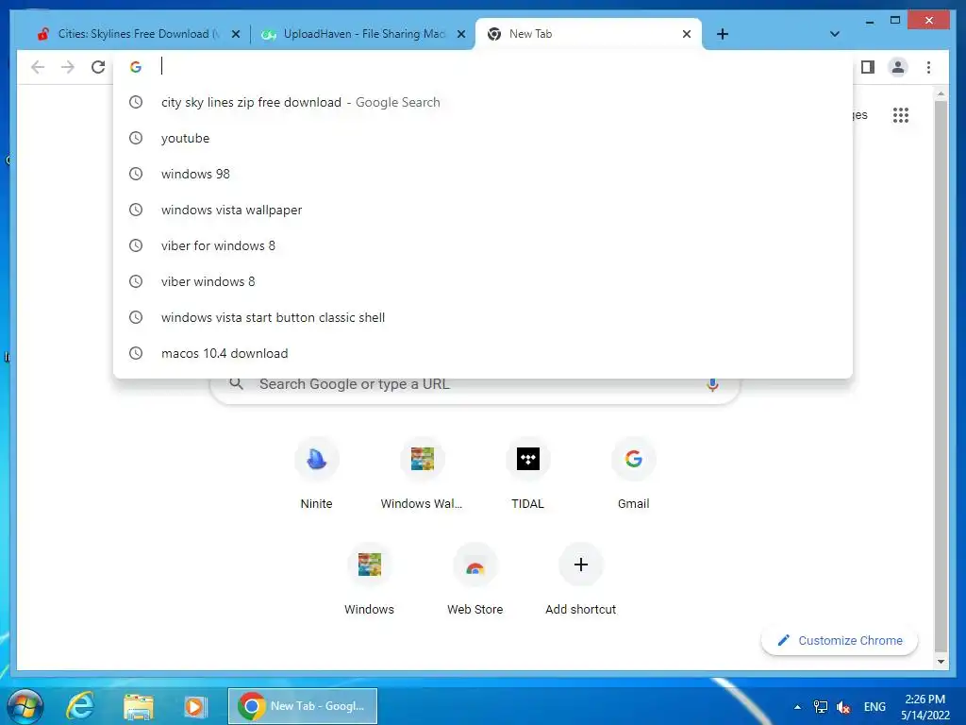Click the volume muted tray icon
Viewport: 966px width, 725px height.
pyautogui.click(x=843, y=706)
